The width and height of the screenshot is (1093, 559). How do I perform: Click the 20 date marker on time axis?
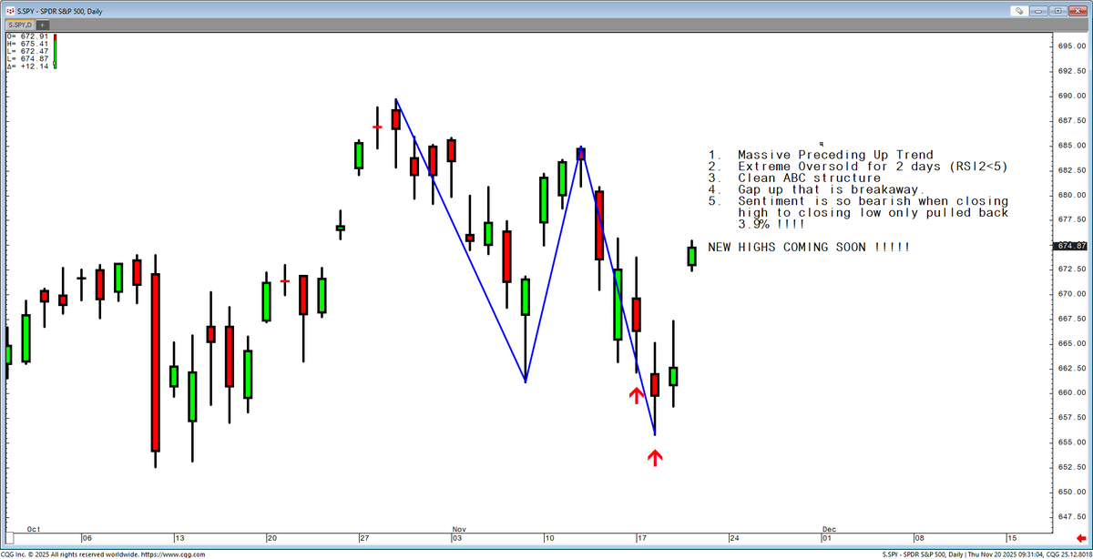[272, 538]
